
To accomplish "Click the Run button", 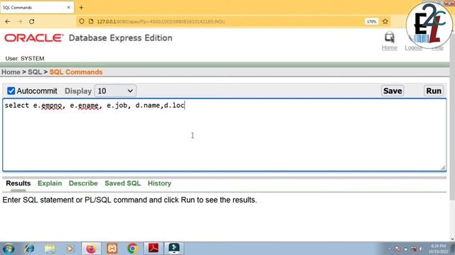I will click(434, 91).
